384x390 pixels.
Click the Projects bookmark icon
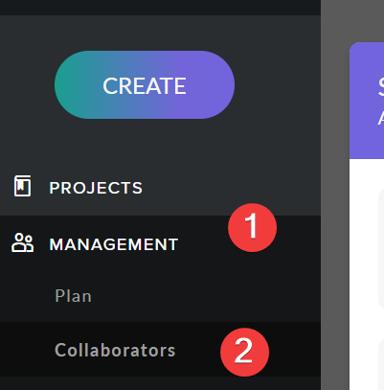pyautogui.click(x=22, y=186)
